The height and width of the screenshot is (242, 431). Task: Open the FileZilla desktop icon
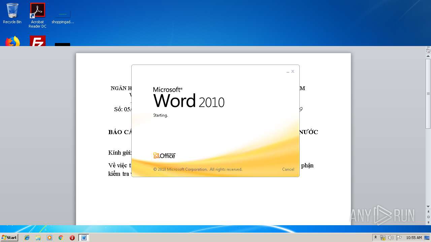coord(37,41)
